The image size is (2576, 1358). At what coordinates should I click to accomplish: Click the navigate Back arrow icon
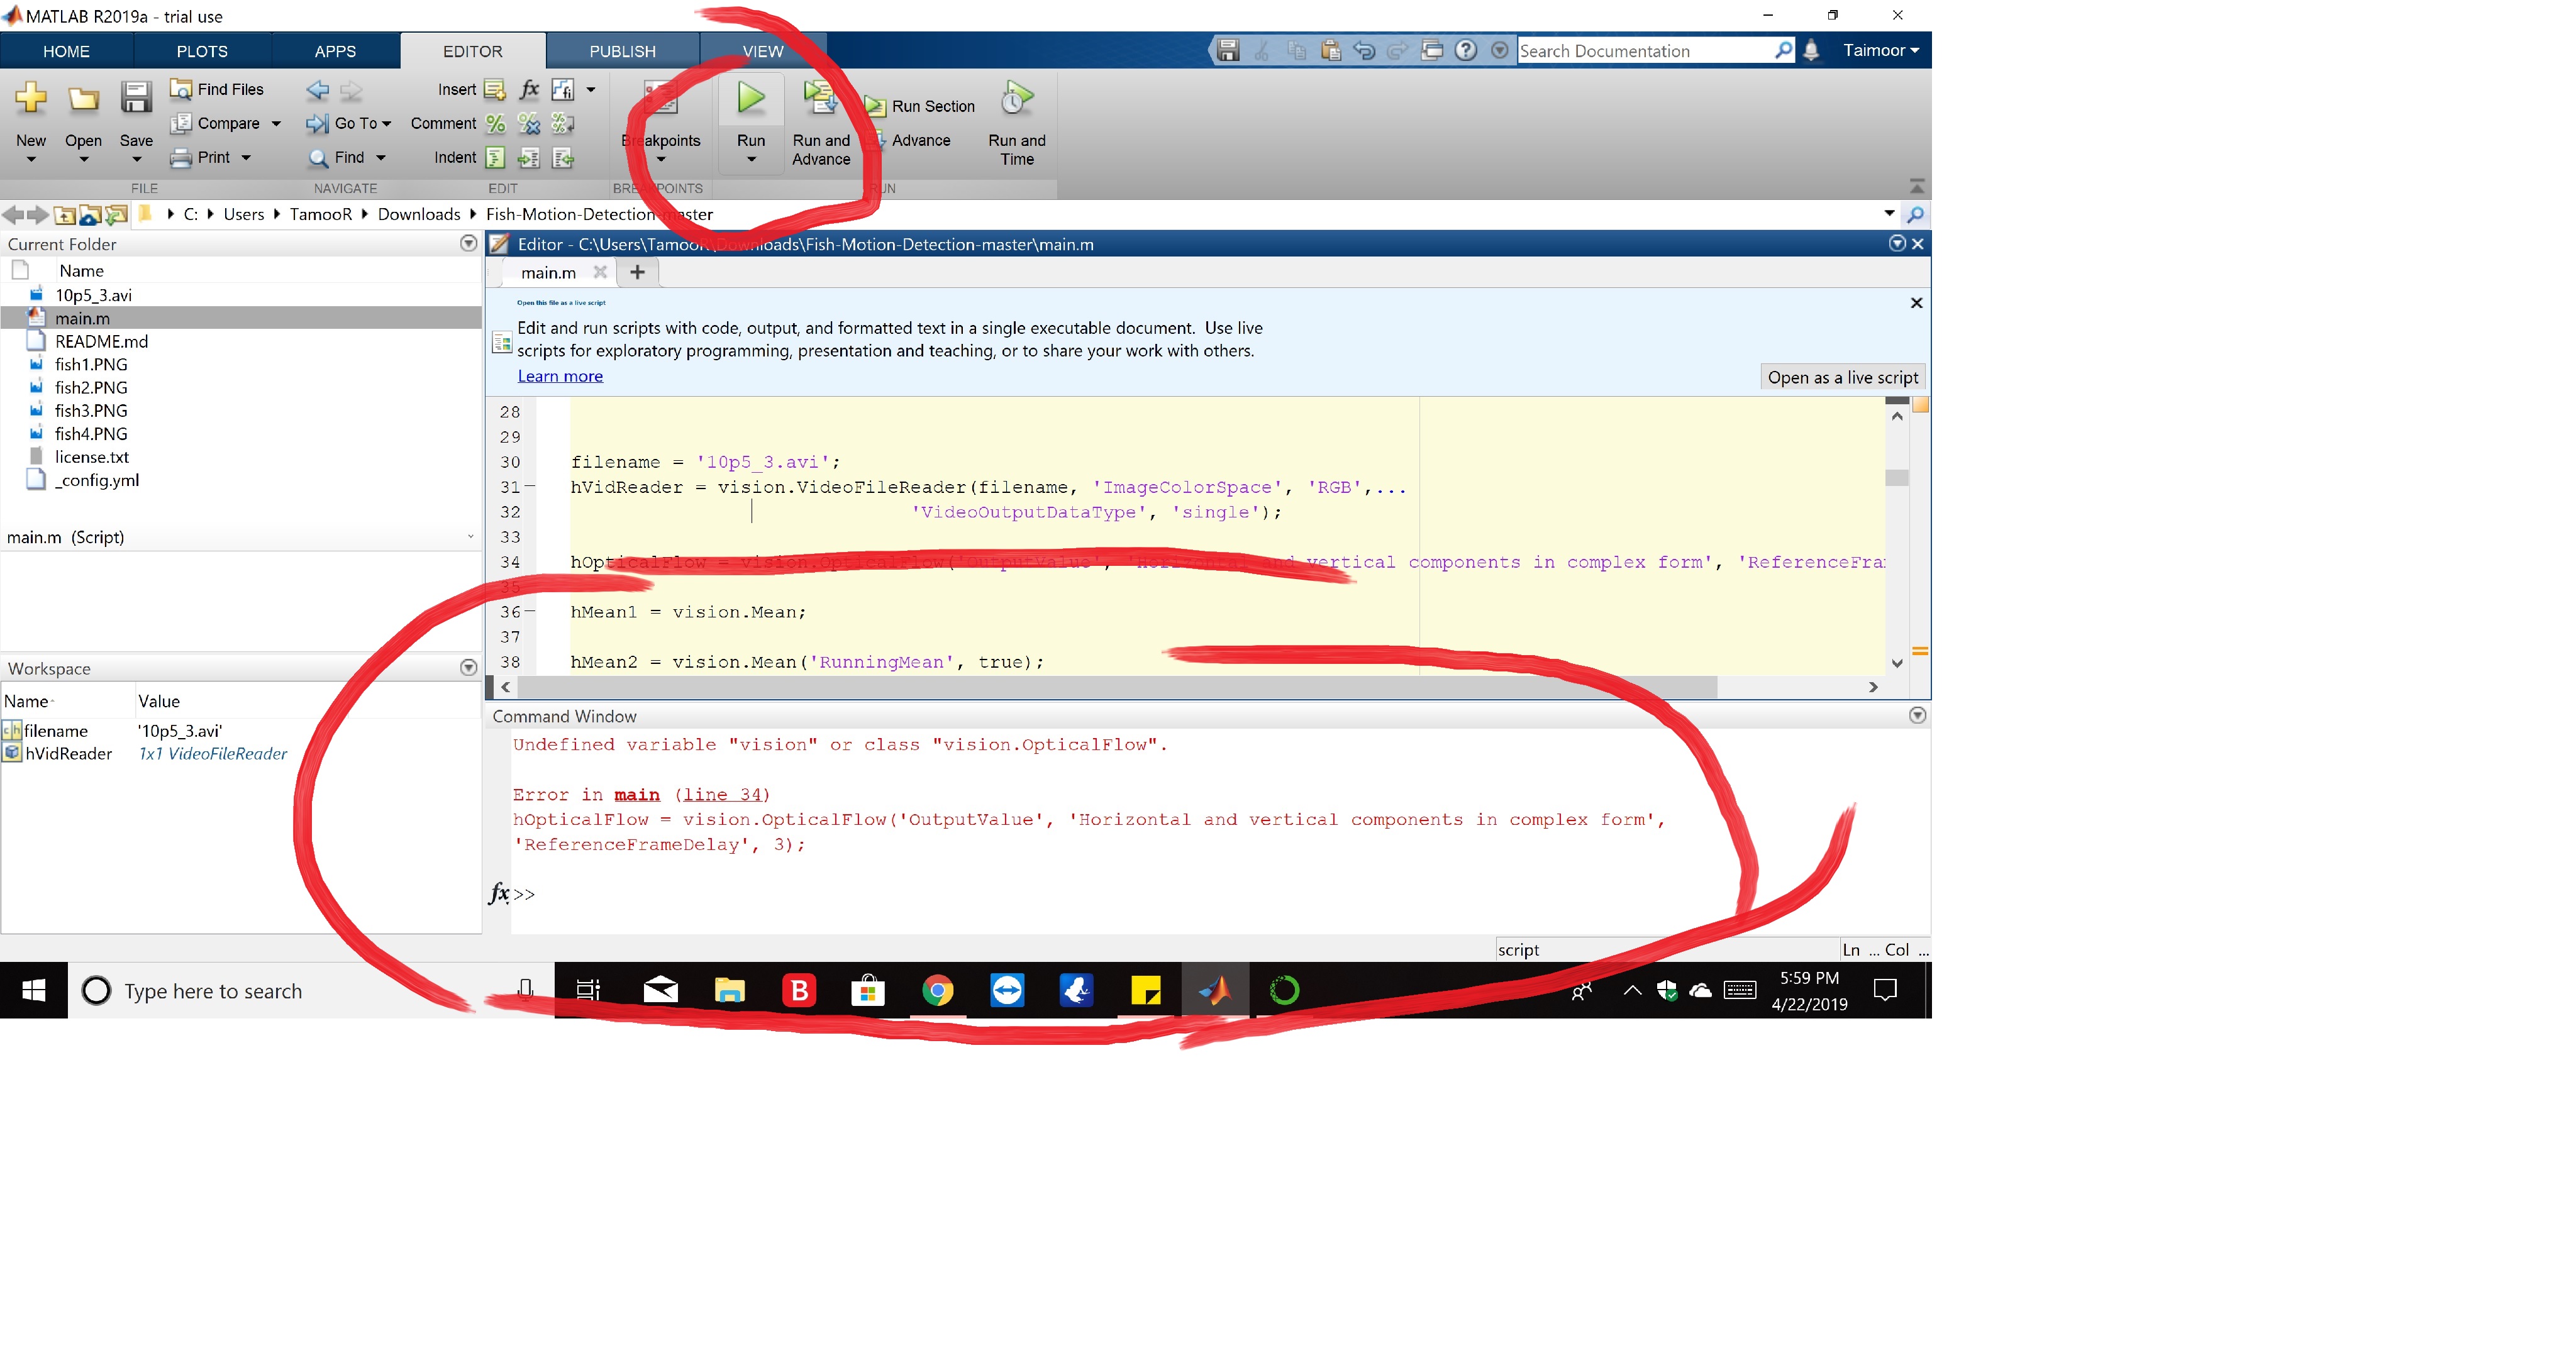pyautogui.click(x=317, y=90)
